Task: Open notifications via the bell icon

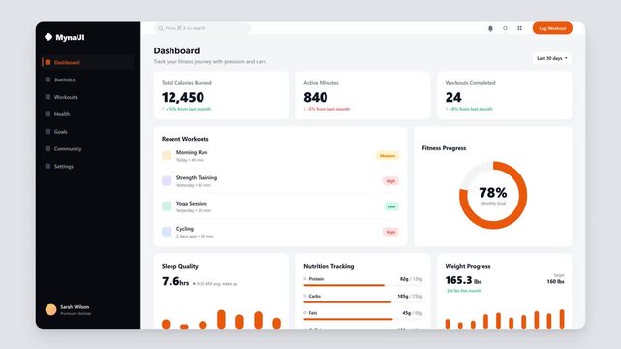Action: [x=490, y=28]
